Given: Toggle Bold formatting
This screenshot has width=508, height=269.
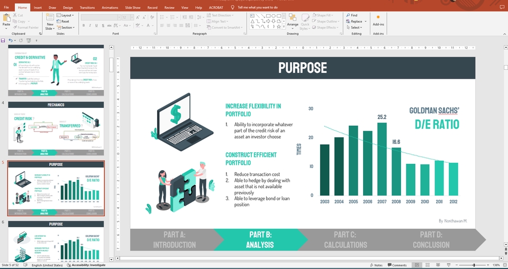Looking at the screenshot, I should (84, 25).
